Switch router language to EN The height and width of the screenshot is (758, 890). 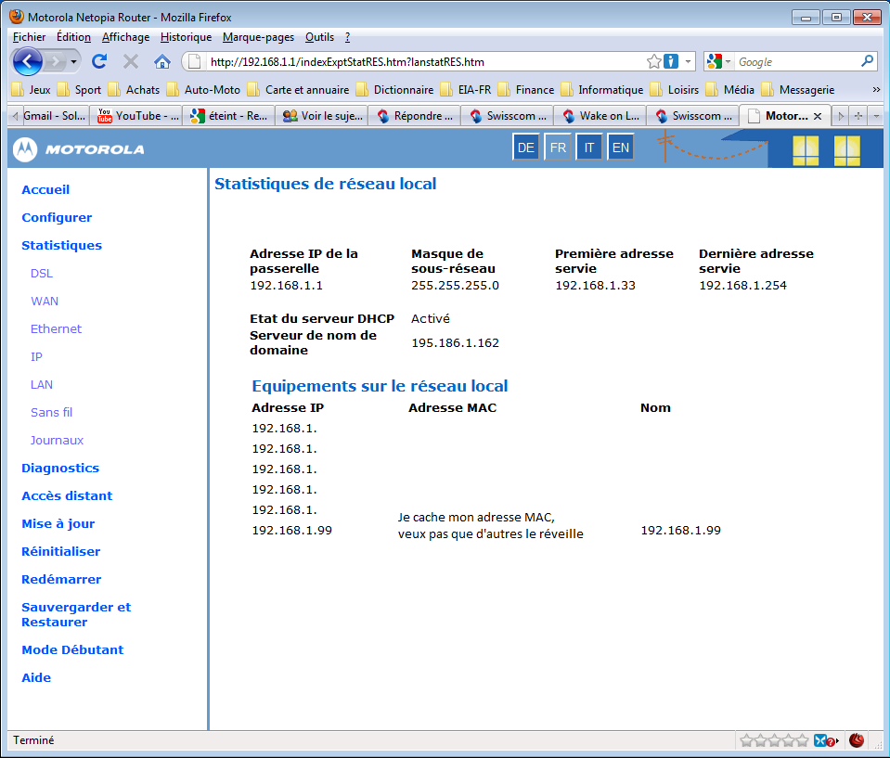click(x=620, y=148)
